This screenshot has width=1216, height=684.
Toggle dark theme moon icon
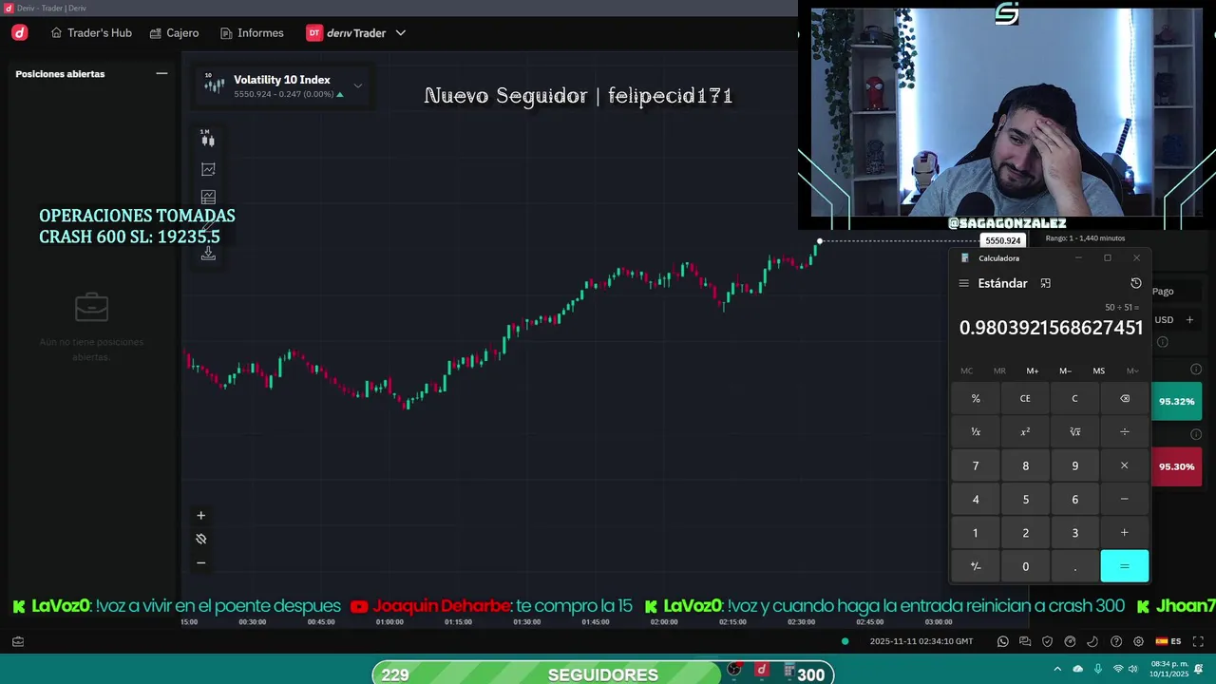coord(1093,641)
